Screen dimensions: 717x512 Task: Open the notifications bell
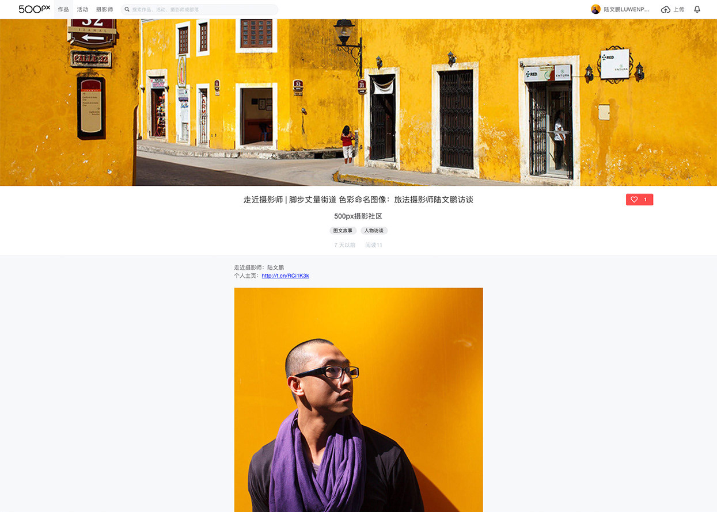(697, 10)
